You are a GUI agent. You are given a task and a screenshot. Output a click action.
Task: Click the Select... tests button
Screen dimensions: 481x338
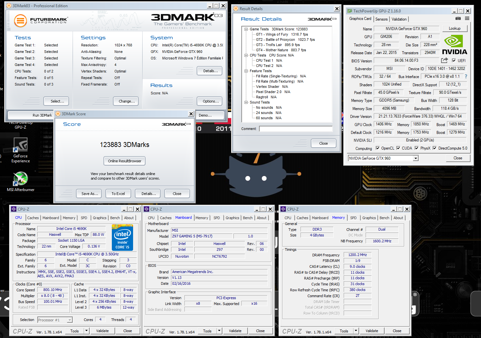pos(56,101)
